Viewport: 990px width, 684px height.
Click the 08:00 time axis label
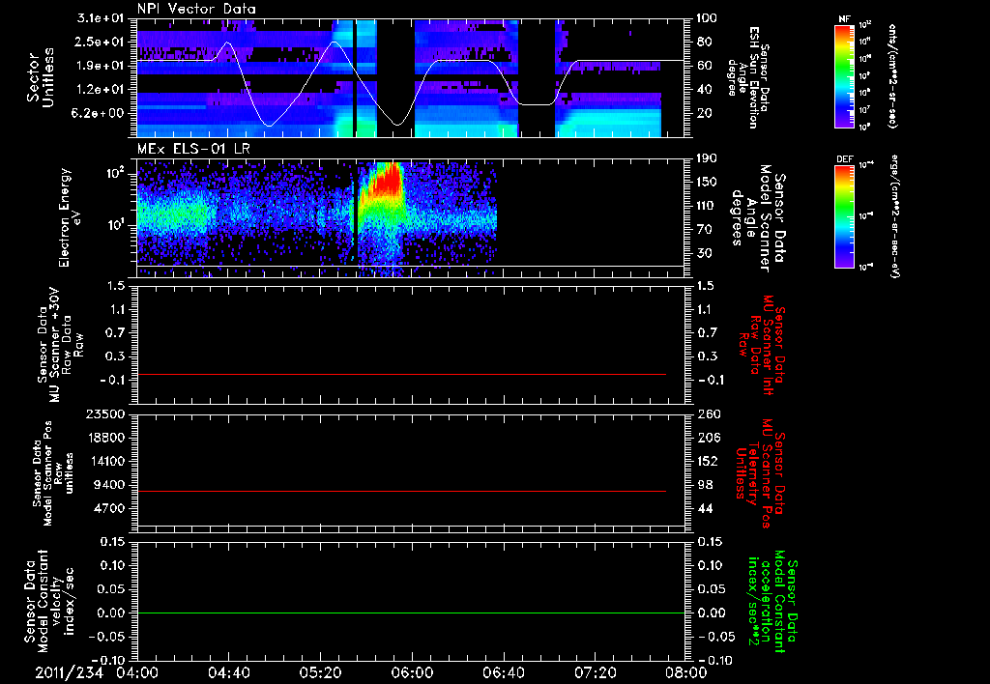[x=686, y=672]
